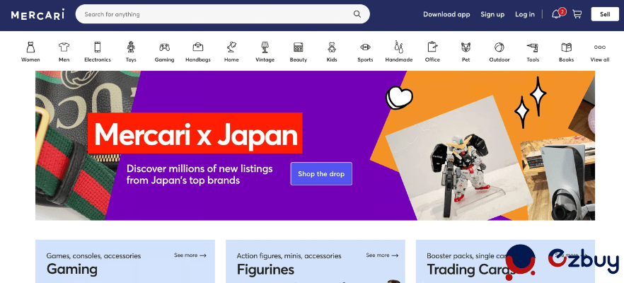Select the Beauty palette icon
Viewport: 624px width, 283px height.
298,47
